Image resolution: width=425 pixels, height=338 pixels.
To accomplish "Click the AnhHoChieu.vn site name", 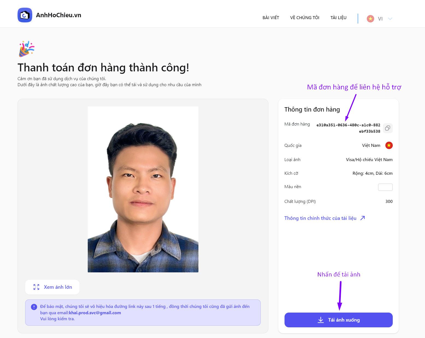I will [x=58, y=15].
